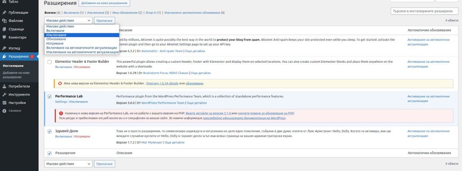The image size is (462, 171).
Task: Filter by Drop-in plugins
Action: click(151, 13)
